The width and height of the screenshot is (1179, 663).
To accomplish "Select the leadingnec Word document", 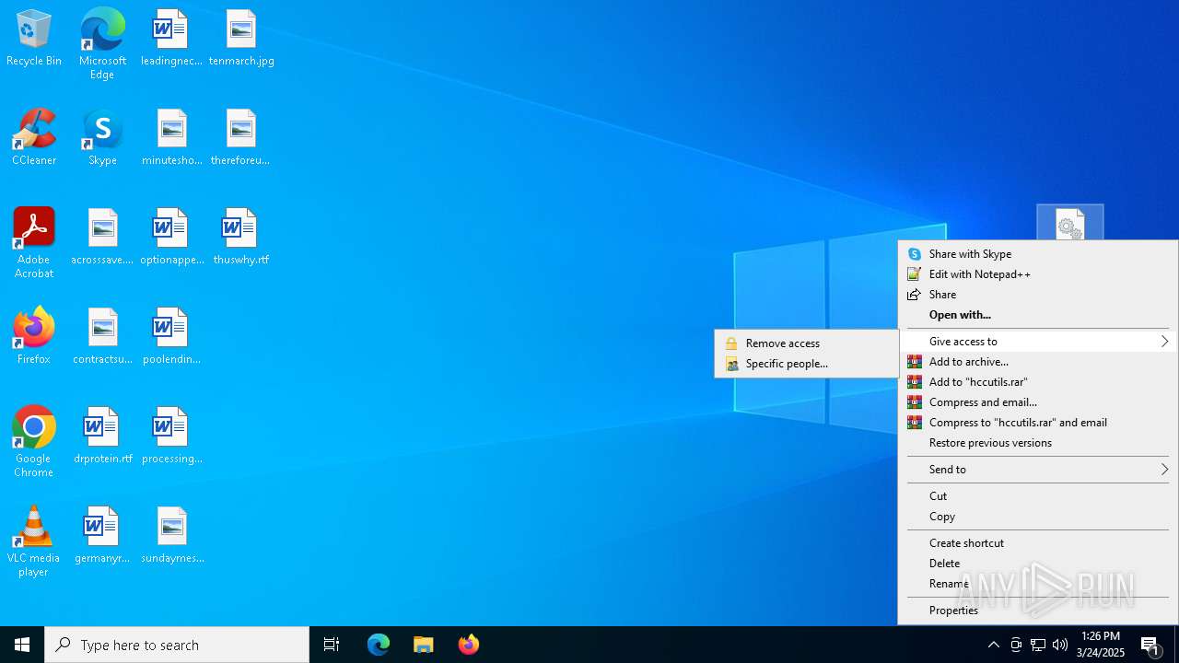I will coord(171,39).
